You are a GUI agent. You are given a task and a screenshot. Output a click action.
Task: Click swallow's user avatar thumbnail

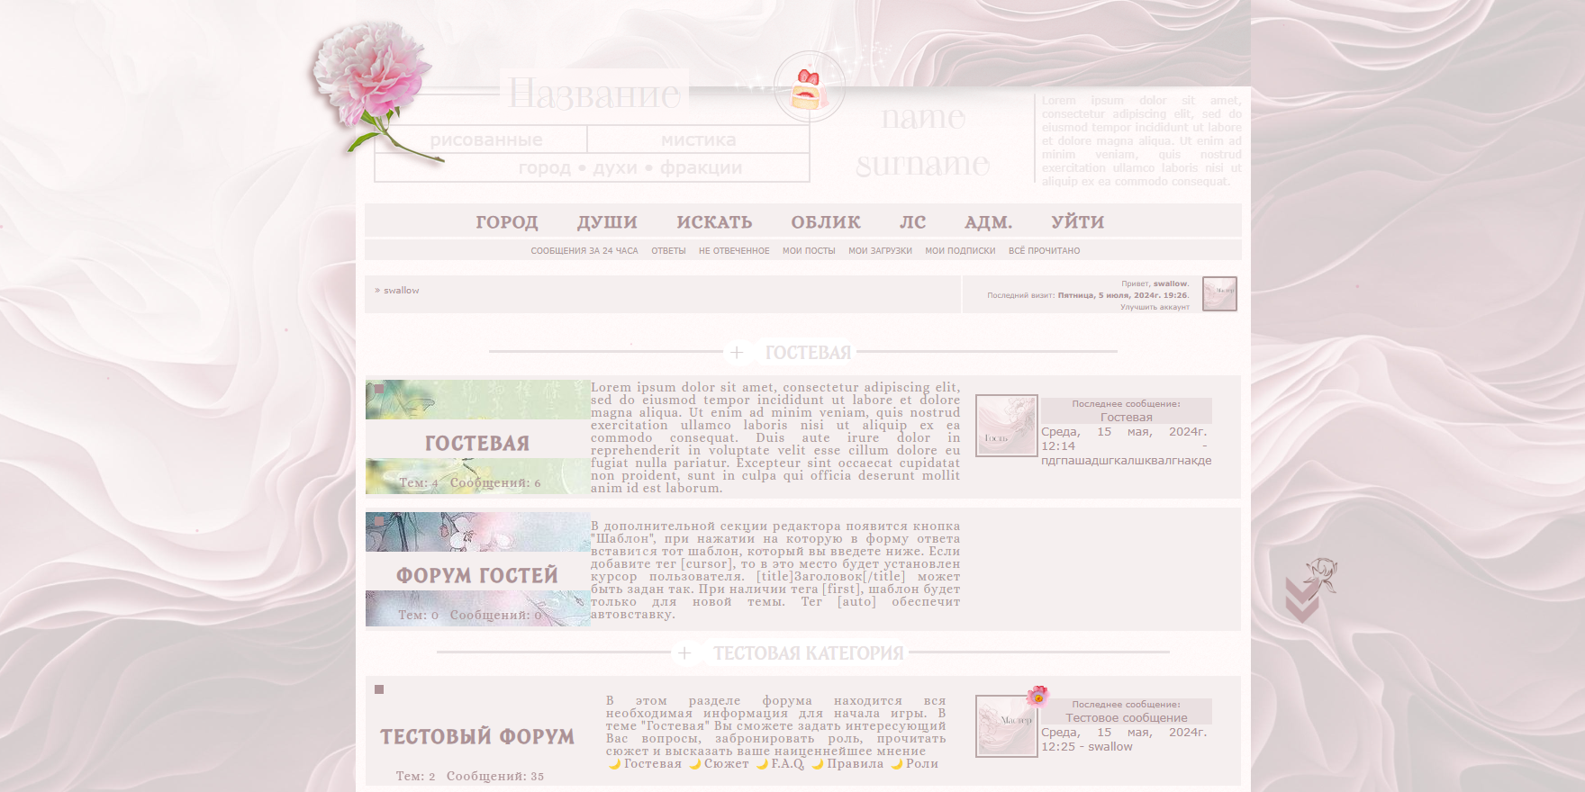(x=1219, y=294)
